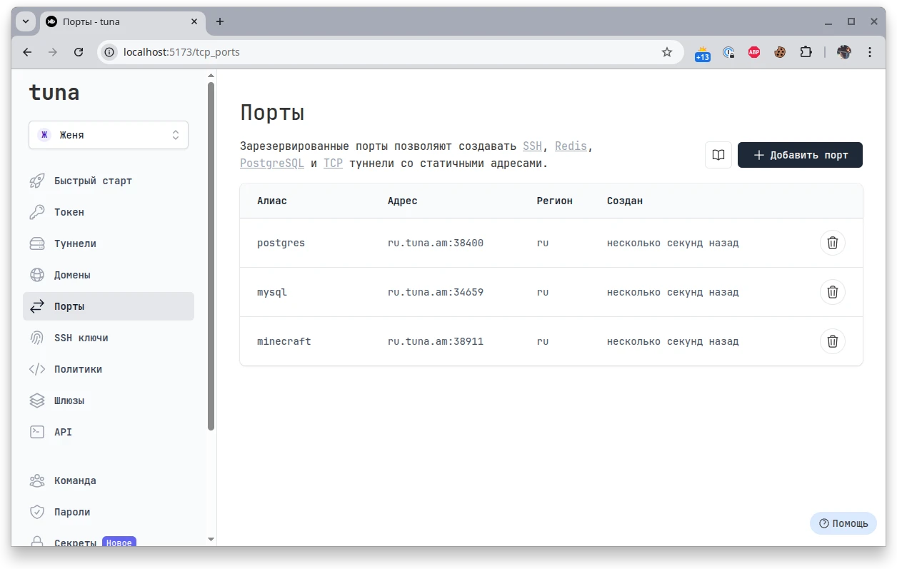The image size is (897, 569).
Task: Click trash icon for minecraft port
Action: pos(832,341)
